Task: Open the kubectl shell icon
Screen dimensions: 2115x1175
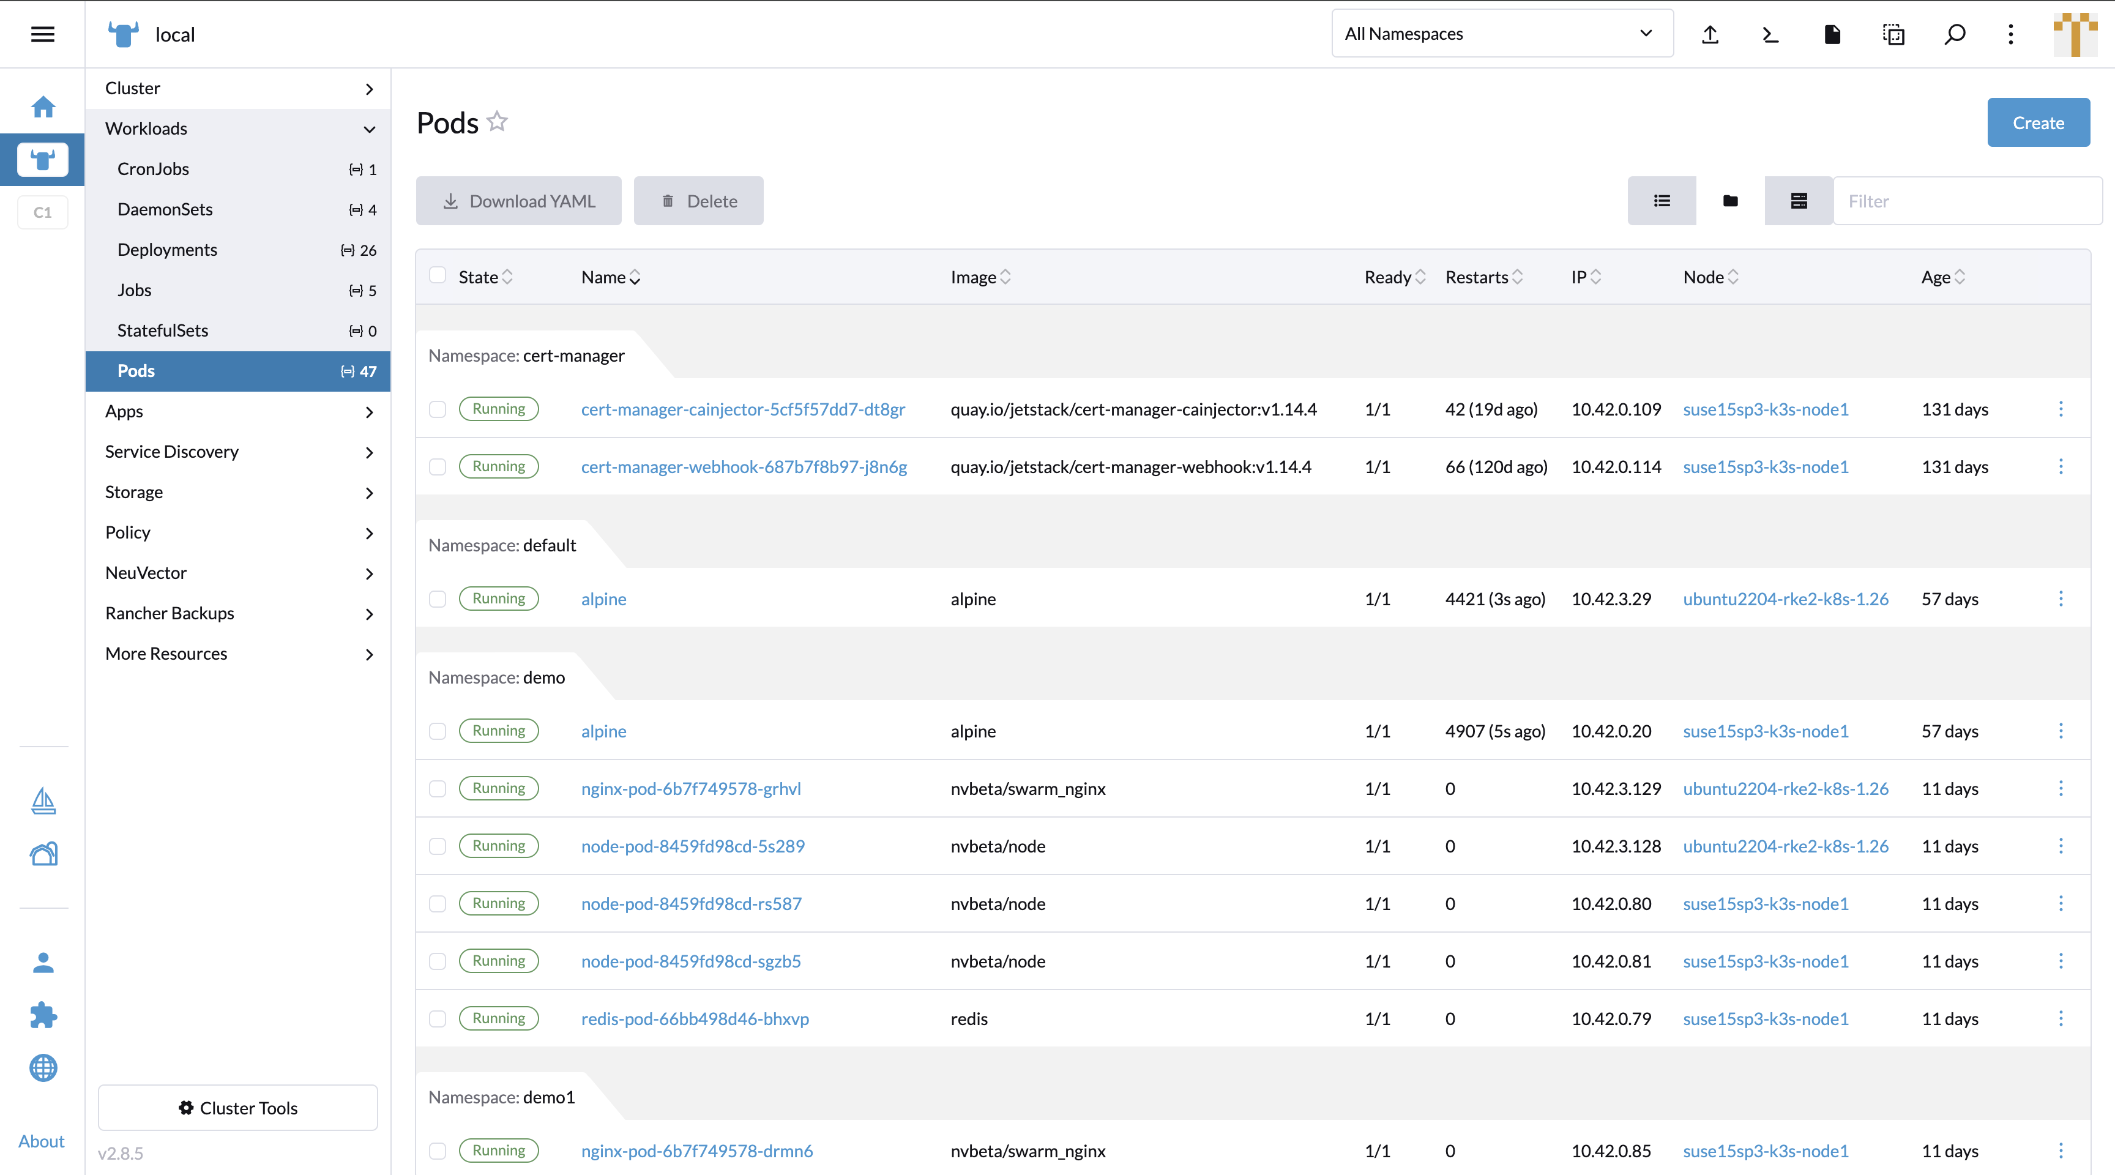Action: click(1771, 34)
